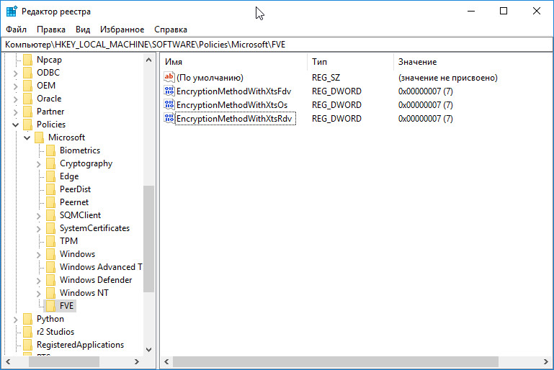Expand the Windows Defender node
This screenshot has width=554, height=370.
tap(39, 280)
